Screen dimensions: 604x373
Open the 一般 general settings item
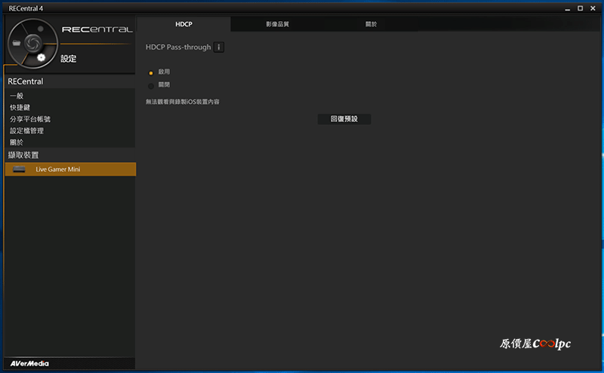coord(17,96)
